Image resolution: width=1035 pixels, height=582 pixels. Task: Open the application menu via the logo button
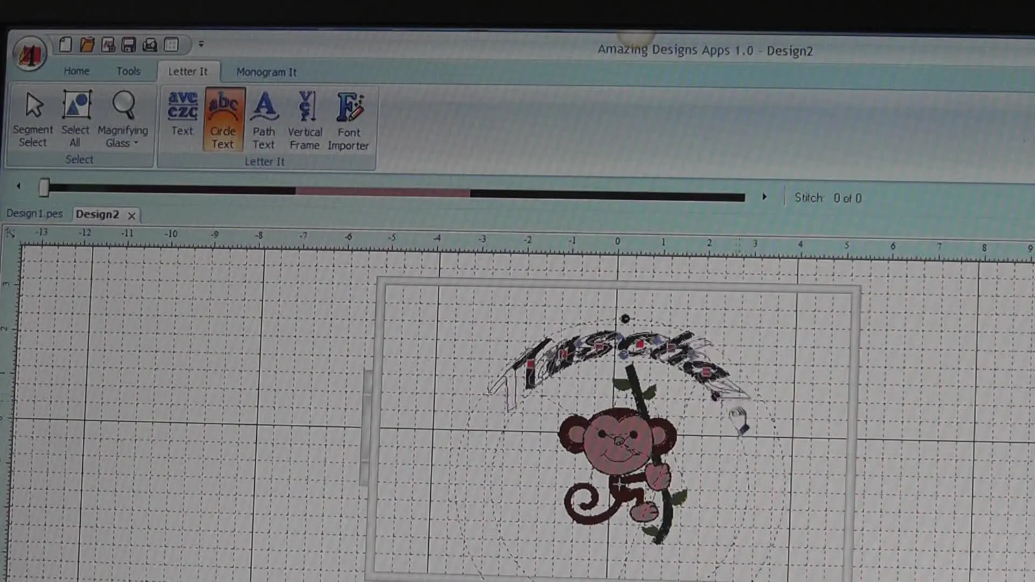29,53
